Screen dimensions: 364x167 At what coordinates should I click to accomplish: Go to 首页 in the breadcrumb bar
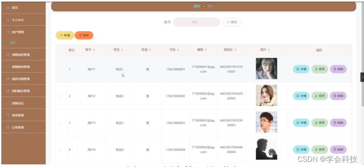(197, 7)
